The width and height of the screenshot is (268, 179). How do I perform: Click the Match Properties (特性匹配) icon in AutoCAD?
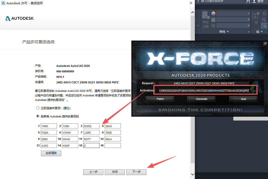(x=206, y=15)
